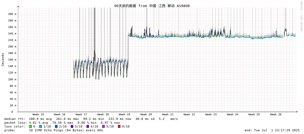Click the Week 25 axis label
The height and width of the screenshot is (134, 304).
pos(254,114)
